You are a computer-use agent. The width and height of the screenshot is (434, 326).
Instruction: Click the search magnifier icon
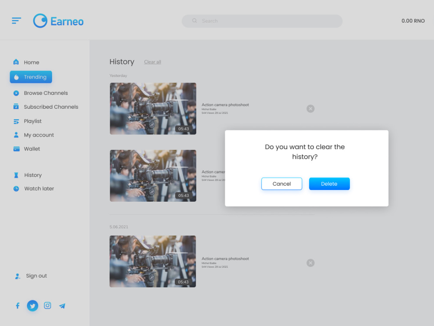[x=194, y=21]
